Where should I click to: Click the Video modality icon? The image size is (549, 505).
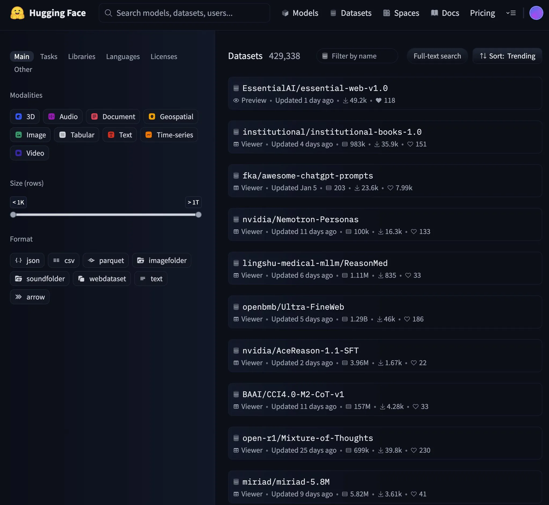click(x=19, y=153)
